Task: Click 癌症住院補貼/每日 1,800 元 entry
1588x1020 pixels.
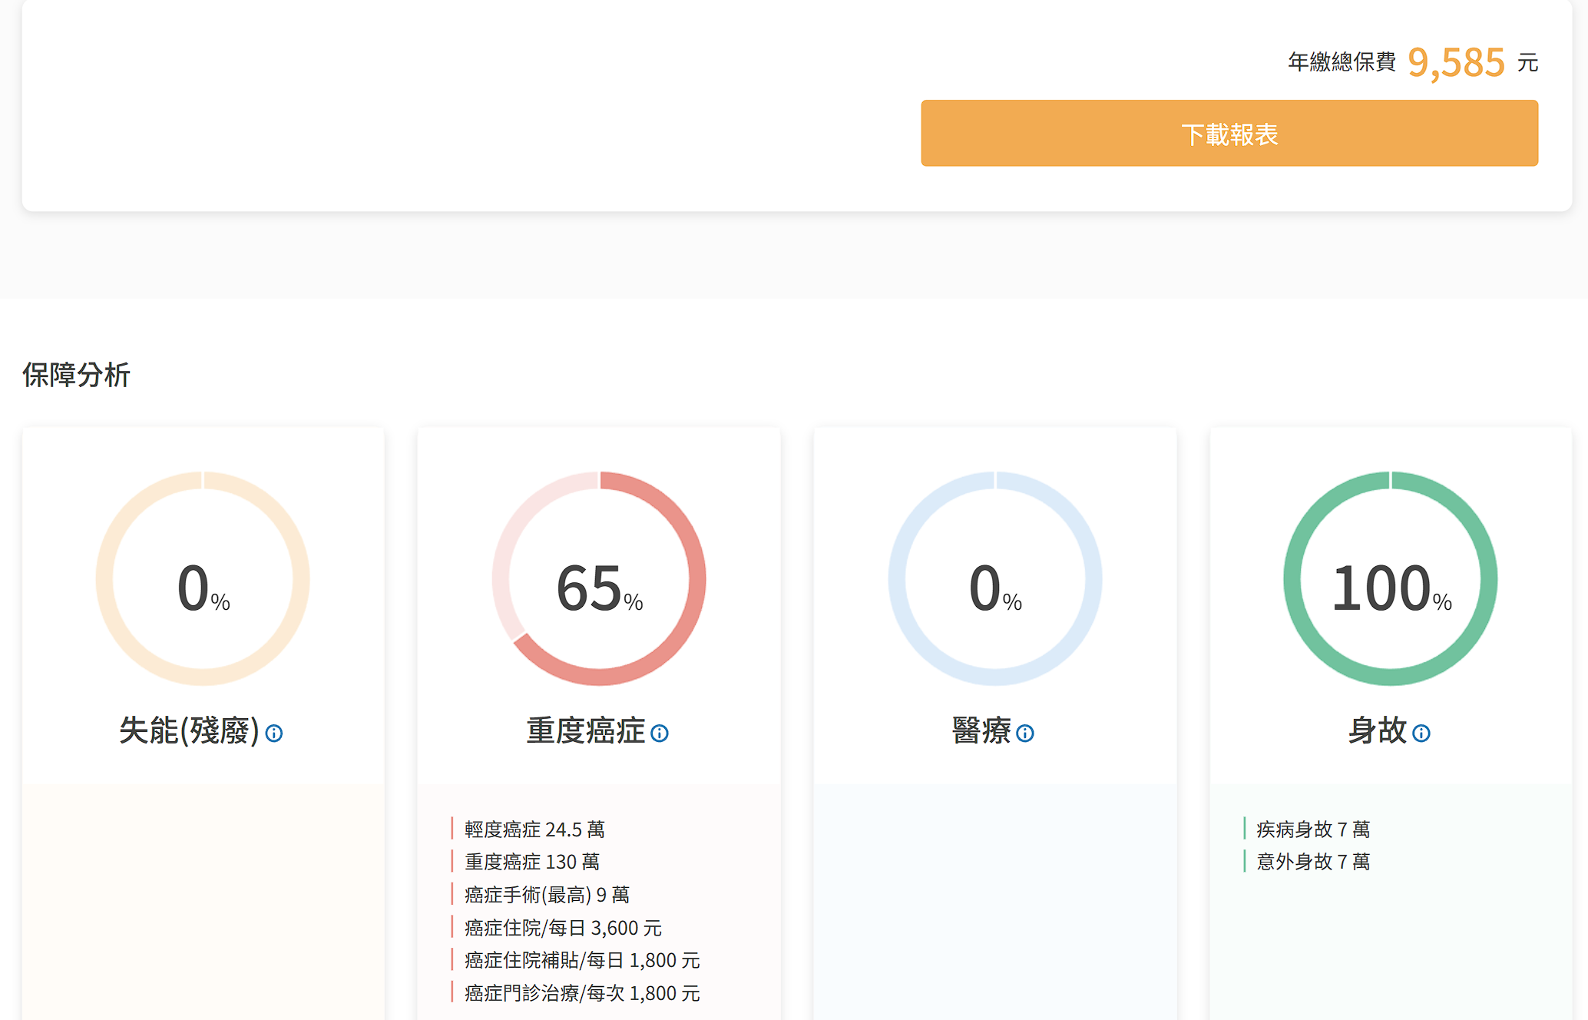Action: click(x=582, y=960)
